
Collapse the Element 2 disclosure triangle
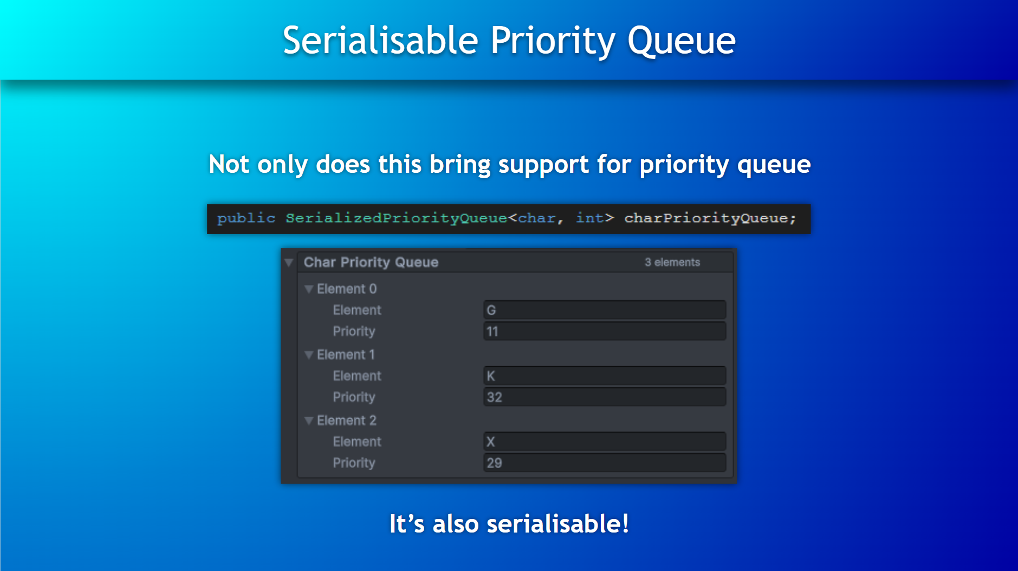[x=309, y=421]
